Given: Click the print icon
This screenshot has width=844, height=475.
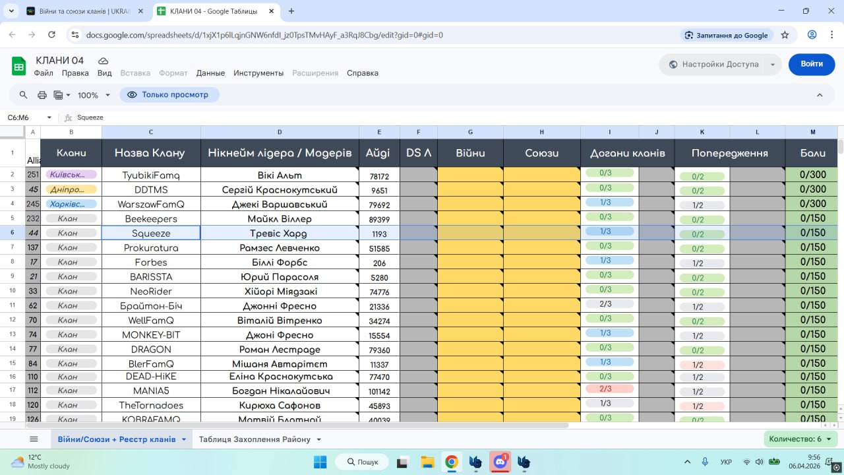Looking at the screenshot, I should point(42,95).
